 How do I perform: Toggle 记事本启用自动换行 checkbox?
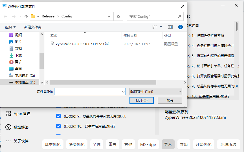tap(58, 126)
